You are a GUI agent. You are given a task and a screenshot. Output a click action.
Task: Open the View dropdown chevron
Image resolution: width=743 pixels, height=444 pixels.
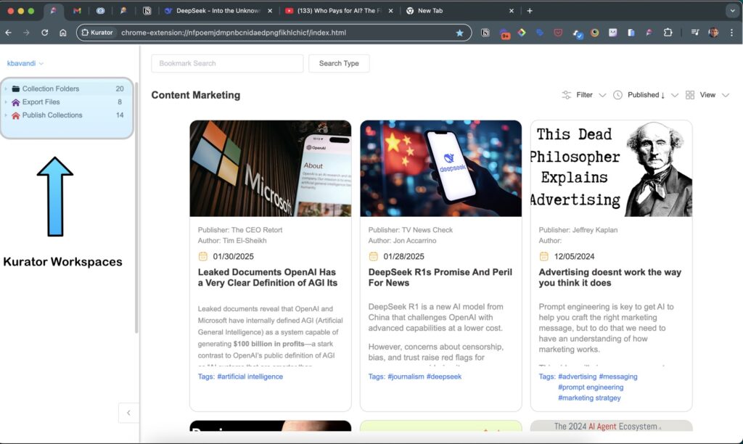pos(726,95)
